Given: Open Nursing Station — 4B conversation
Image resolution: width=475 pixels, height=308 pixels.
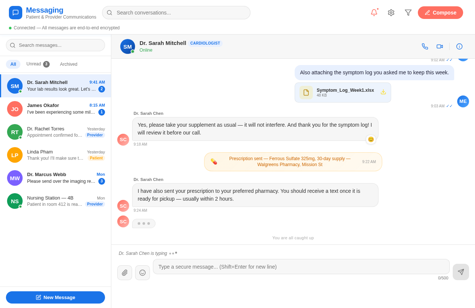Looking at the screenshot, I should 56,201.
